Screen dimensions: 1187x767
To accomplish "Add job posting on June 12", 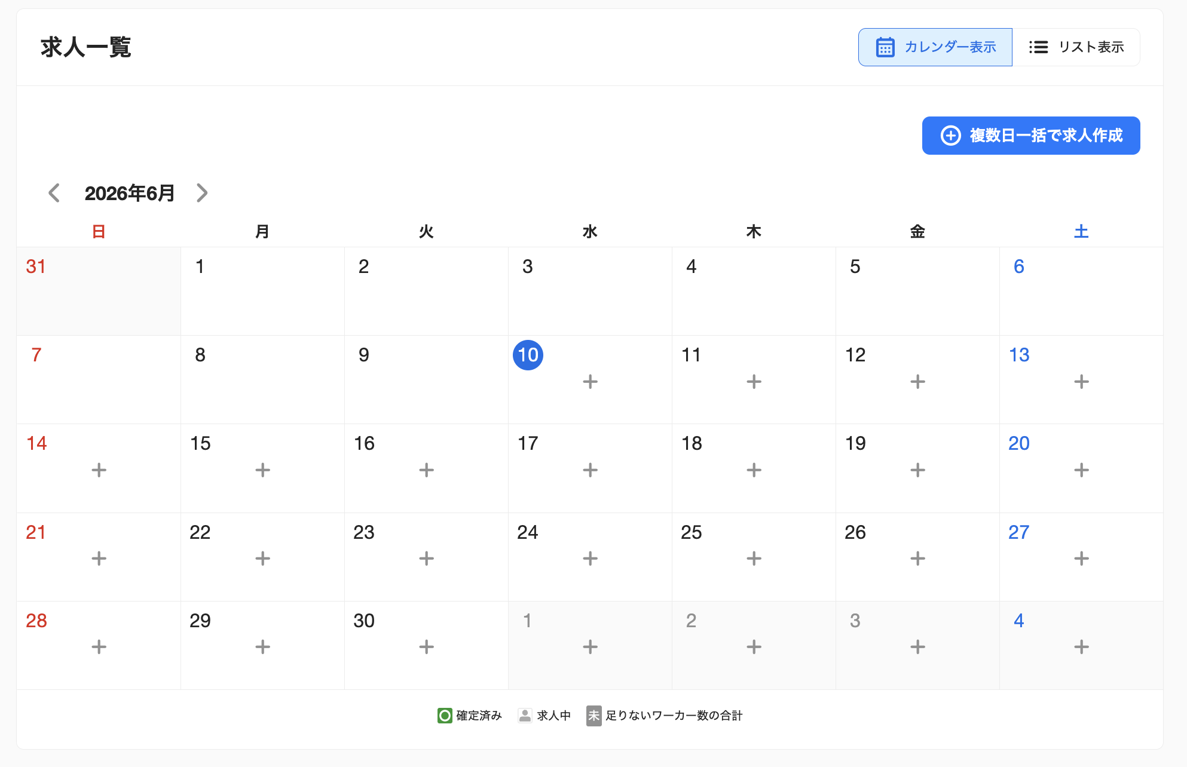I will (x=917, y=382).
